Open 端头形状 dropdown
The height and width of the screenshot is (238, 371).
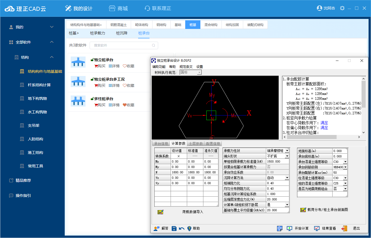coord(287,156)
